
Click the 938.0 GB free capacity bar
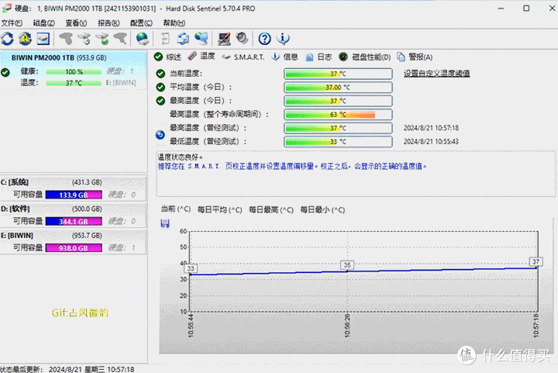click(x=74, y=248)
